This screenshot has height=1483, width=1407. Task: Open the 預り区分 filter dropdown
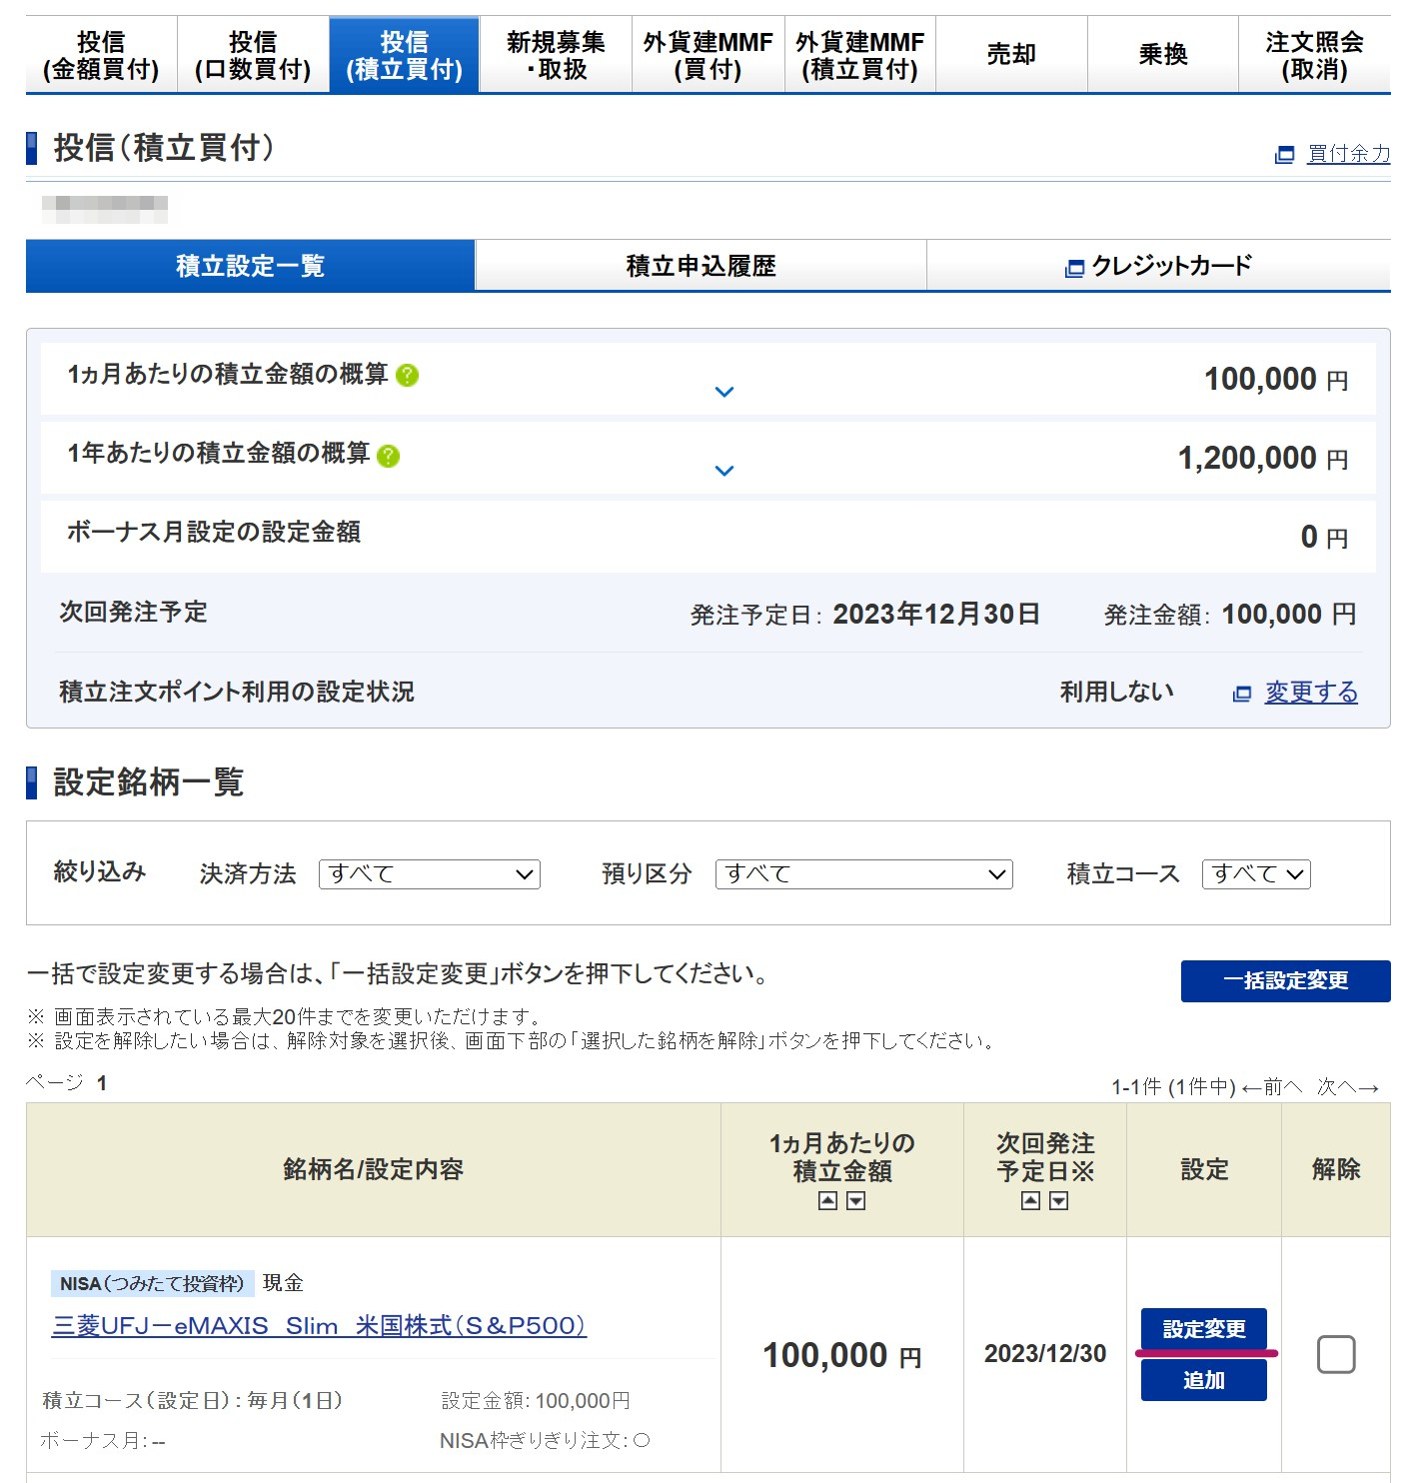click(864, 874)
